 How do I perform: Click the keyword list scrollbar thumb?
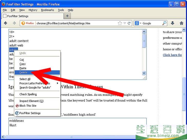[144, 41]
